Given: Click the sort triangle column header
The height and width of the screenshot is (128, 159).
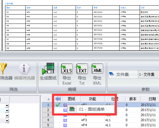Looking at the screenshot, I should tap(49, 99).
